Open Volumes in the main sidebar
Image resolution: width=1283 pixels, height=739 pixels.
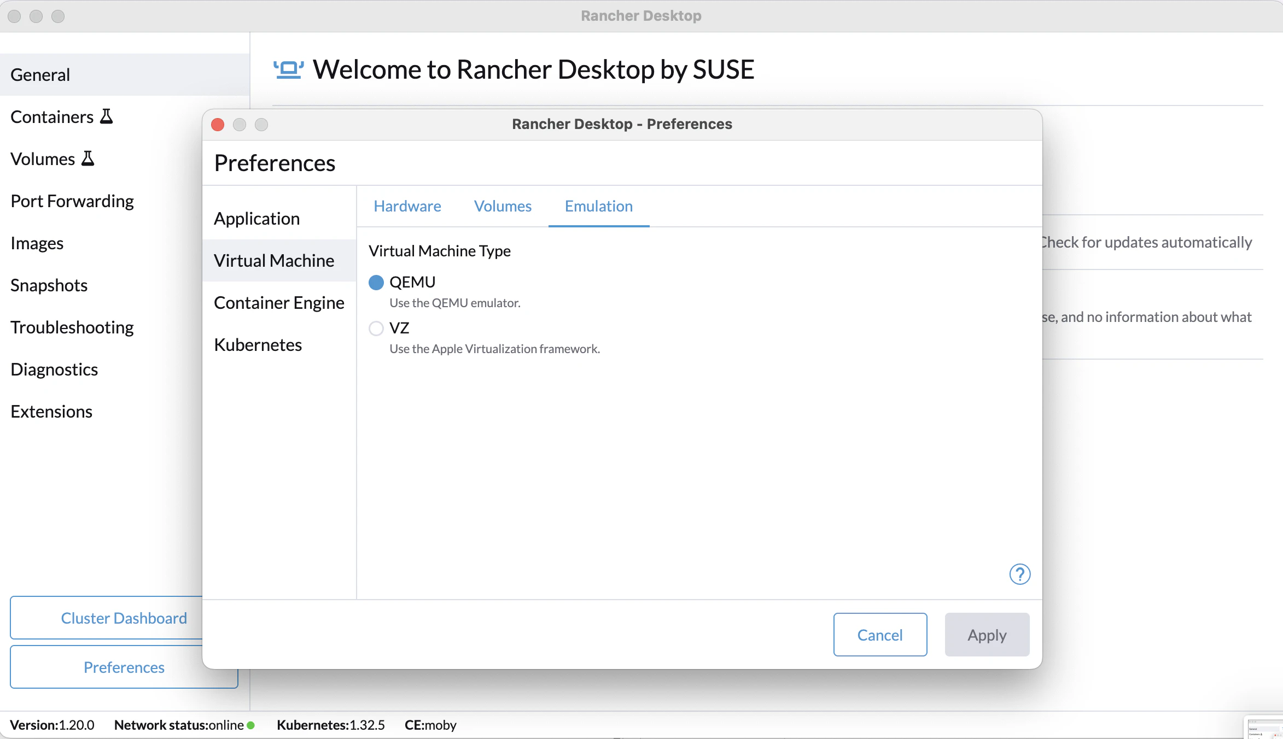coord(101,159)
